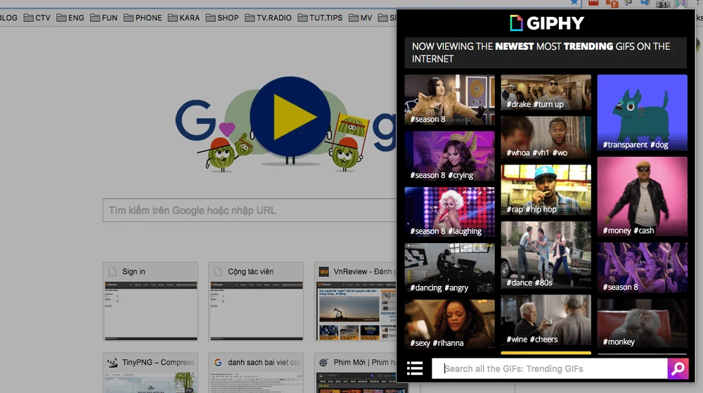Pick the #drake #turn up GIF

click(546, 93)
